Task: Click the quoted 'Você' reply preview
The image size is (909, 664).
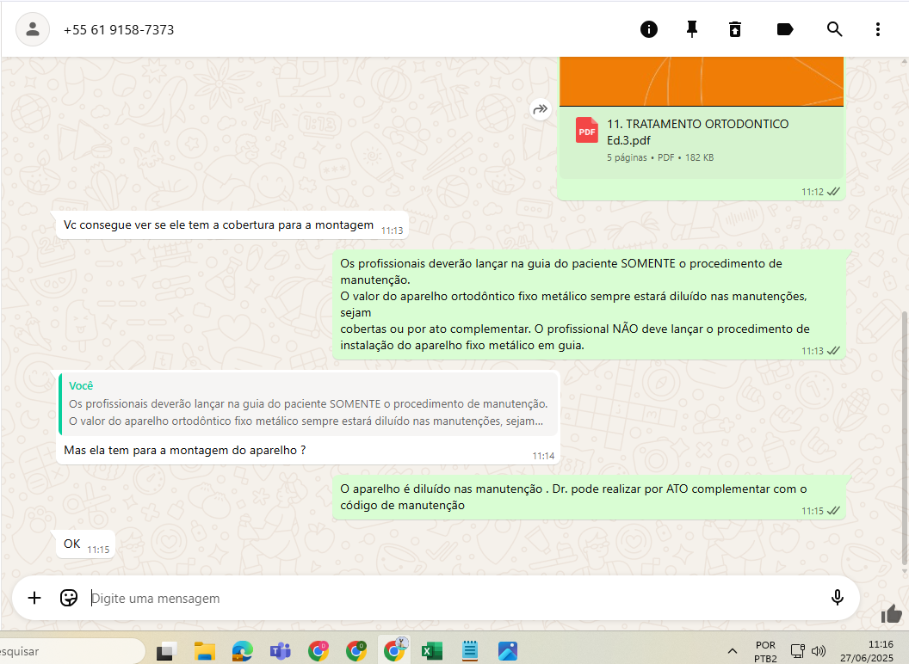Action: pos(308,403)
